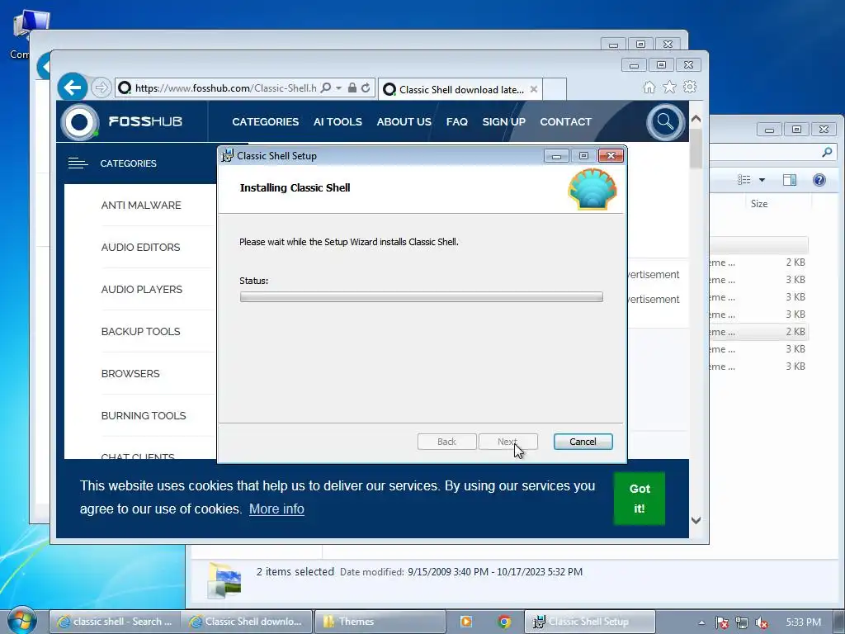Click the browser scrollbar up arrow
Viewport: 845px width, 634px height.
pyautogui.click(x=696, y=119)
